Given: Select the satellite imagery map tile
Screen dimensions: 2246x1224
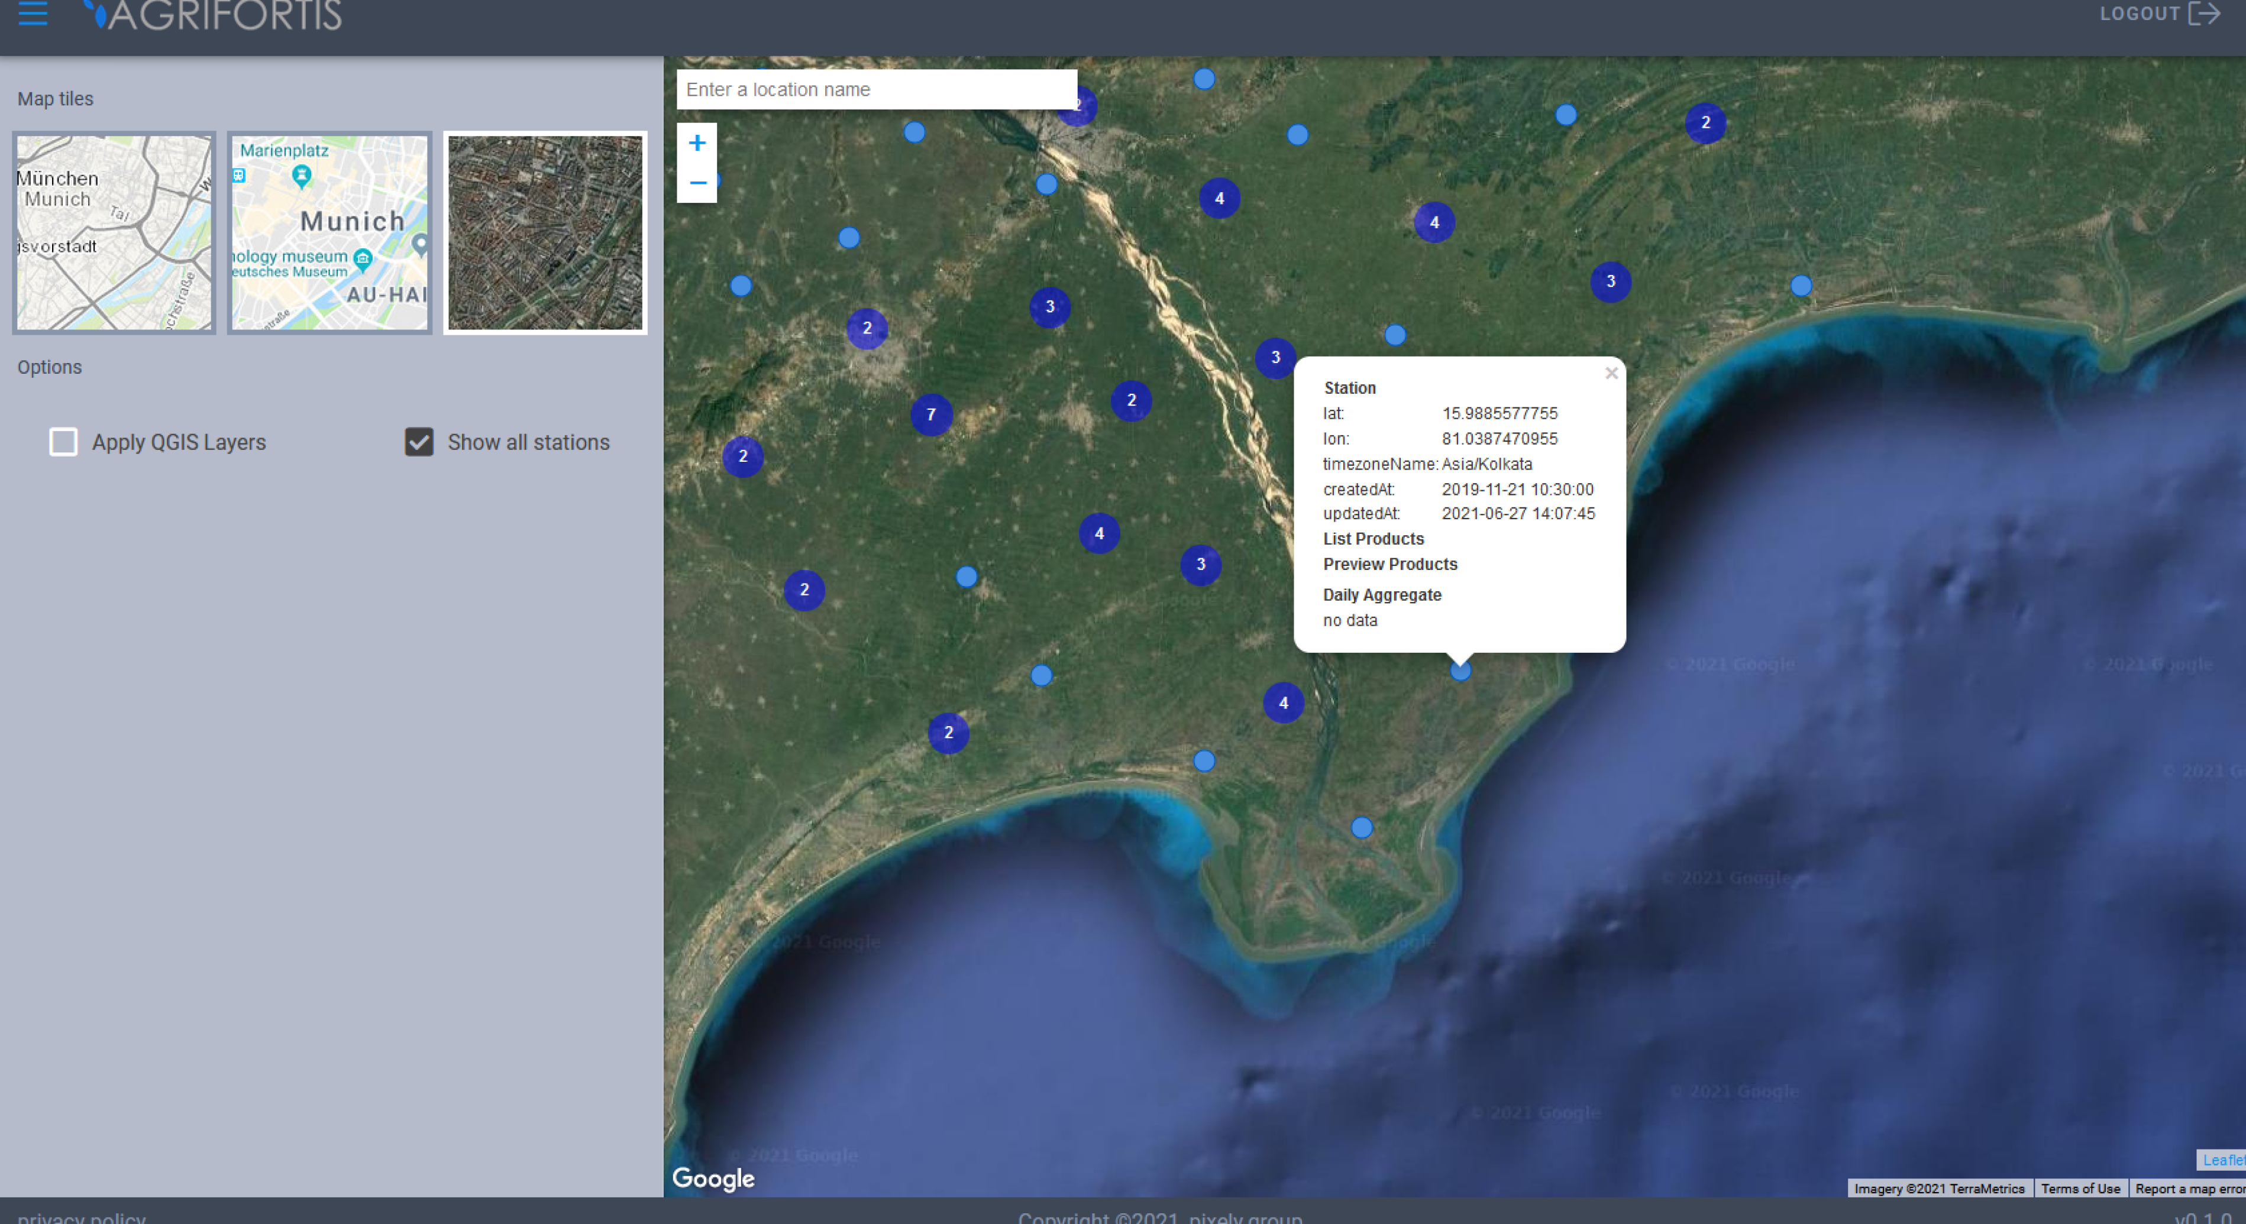Looking at the screenshot, I should (545, 233).
